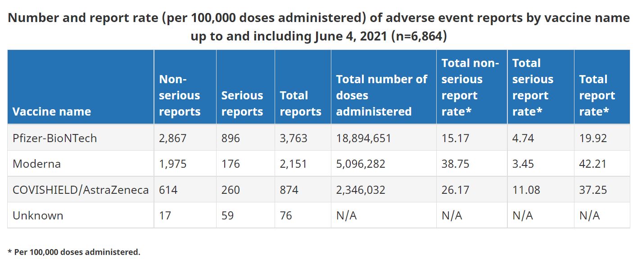Click Pfizer serious rate 4.74
This screenshot has width=633, height=259.
pos(523,138)
